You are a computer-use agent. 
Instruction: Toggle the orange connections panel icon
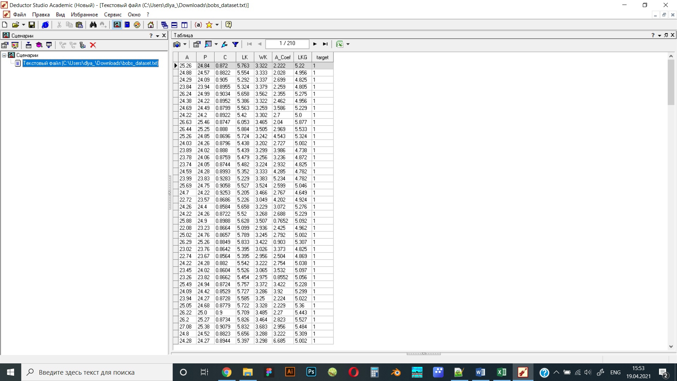coord(137,25)
